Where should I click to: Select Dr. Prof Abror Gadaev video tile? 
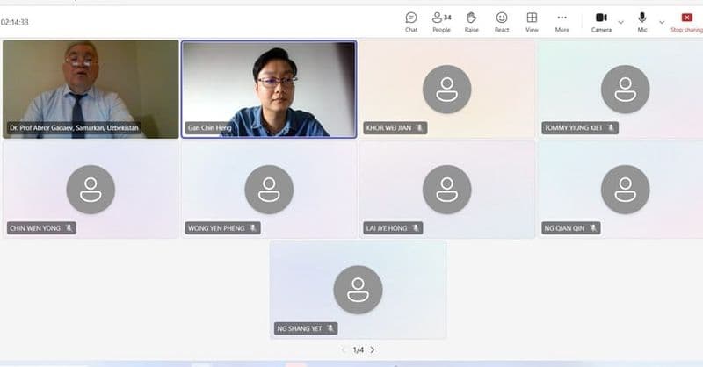pos(91,90)
